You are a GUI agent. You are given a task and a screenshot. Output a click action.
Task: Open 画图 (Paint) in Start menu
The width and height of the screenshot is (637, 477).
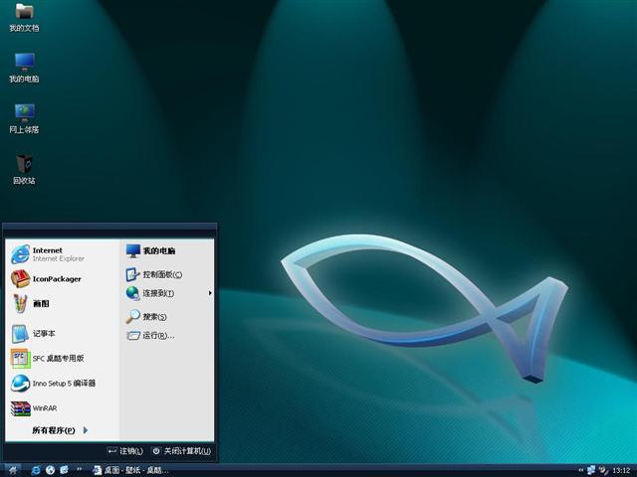40,304
